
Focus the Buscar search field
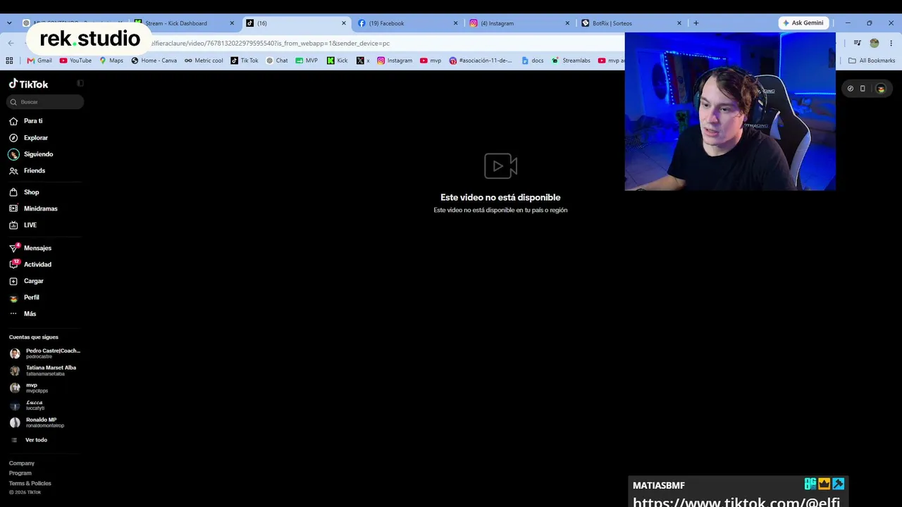(x=45, y=102)
